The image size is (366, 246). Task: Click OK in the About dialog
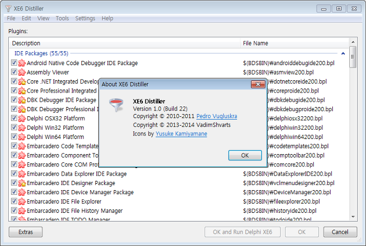pos(245,155)
